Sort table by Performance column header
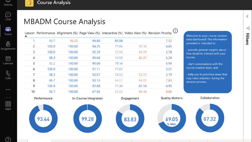 46,33
